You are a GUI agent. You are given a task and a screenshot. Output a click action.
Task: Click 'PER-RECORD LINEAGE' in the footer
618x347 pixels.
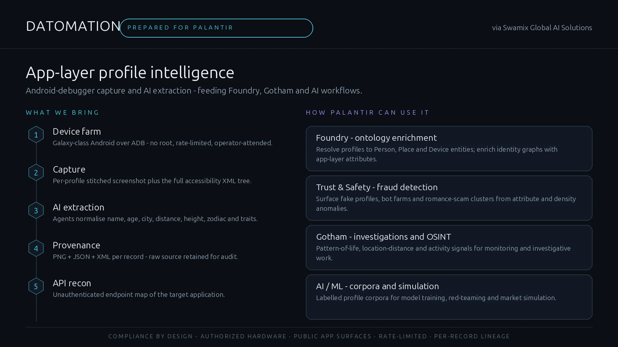[x=472, y=336]
